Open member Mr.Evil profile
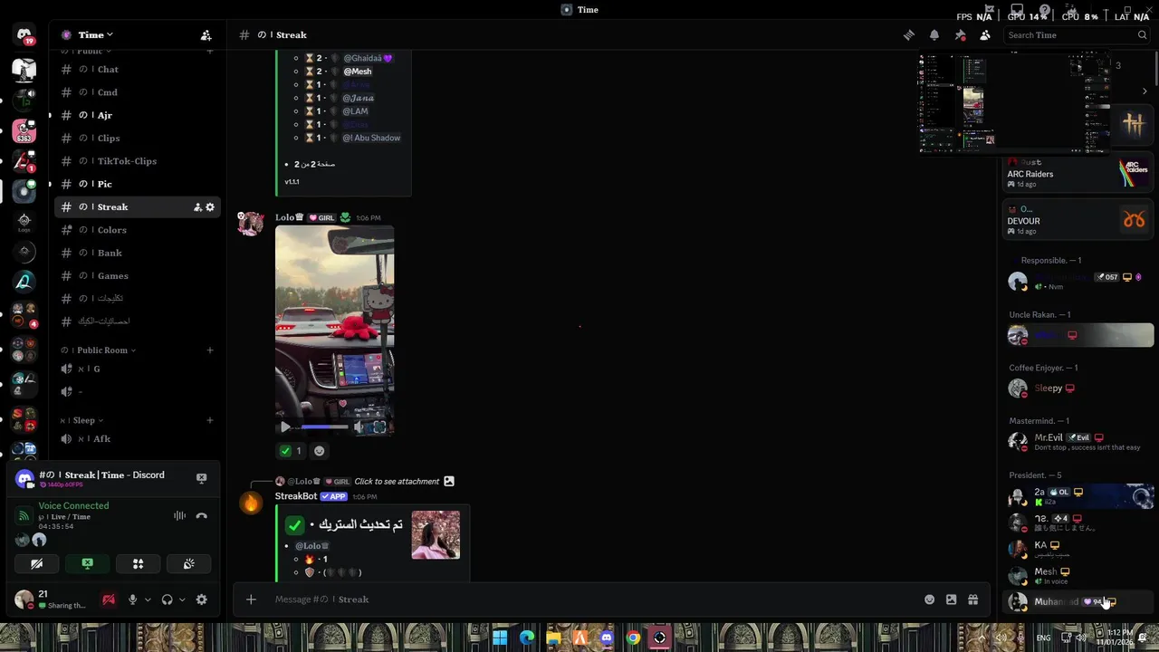The image size is (1159, 652). coord(1078,441)
